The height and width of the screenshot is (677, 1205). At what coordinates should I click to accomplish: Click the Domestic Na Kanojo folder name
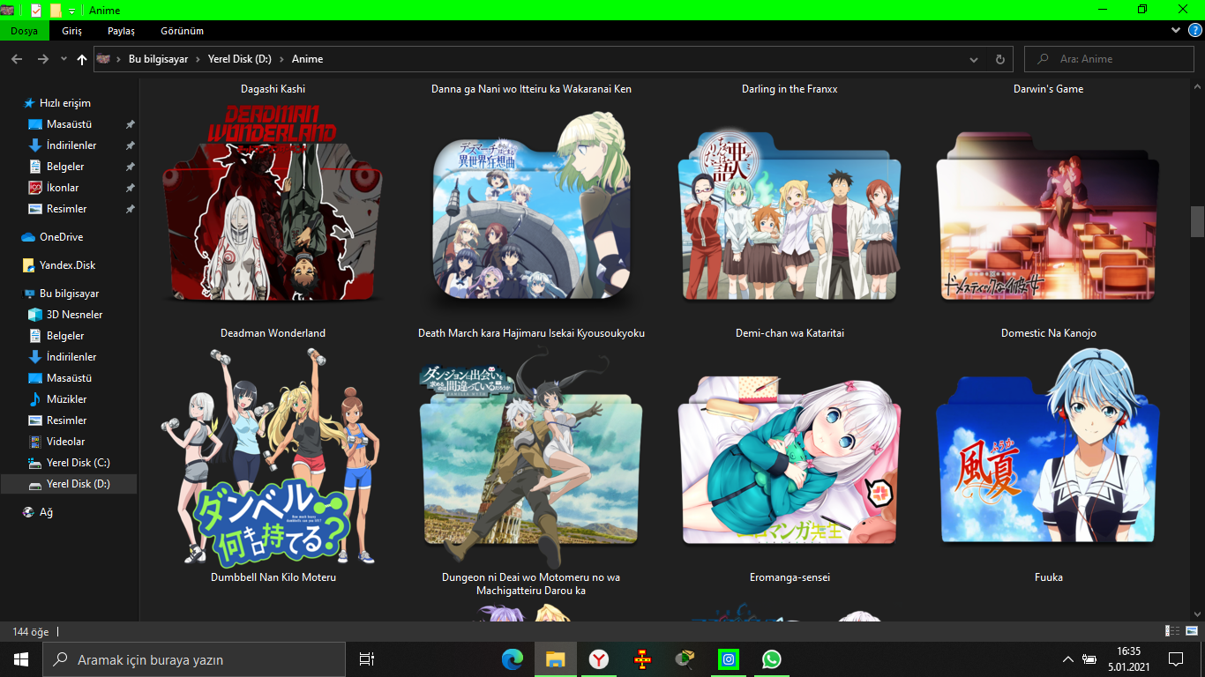coord(1049,333)
